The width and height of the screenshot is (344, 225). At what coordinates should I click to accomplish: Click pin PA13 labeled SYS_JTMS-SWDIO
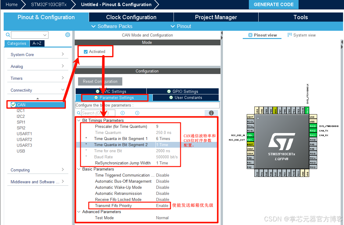pyautogui.click(x=313, y=126)
